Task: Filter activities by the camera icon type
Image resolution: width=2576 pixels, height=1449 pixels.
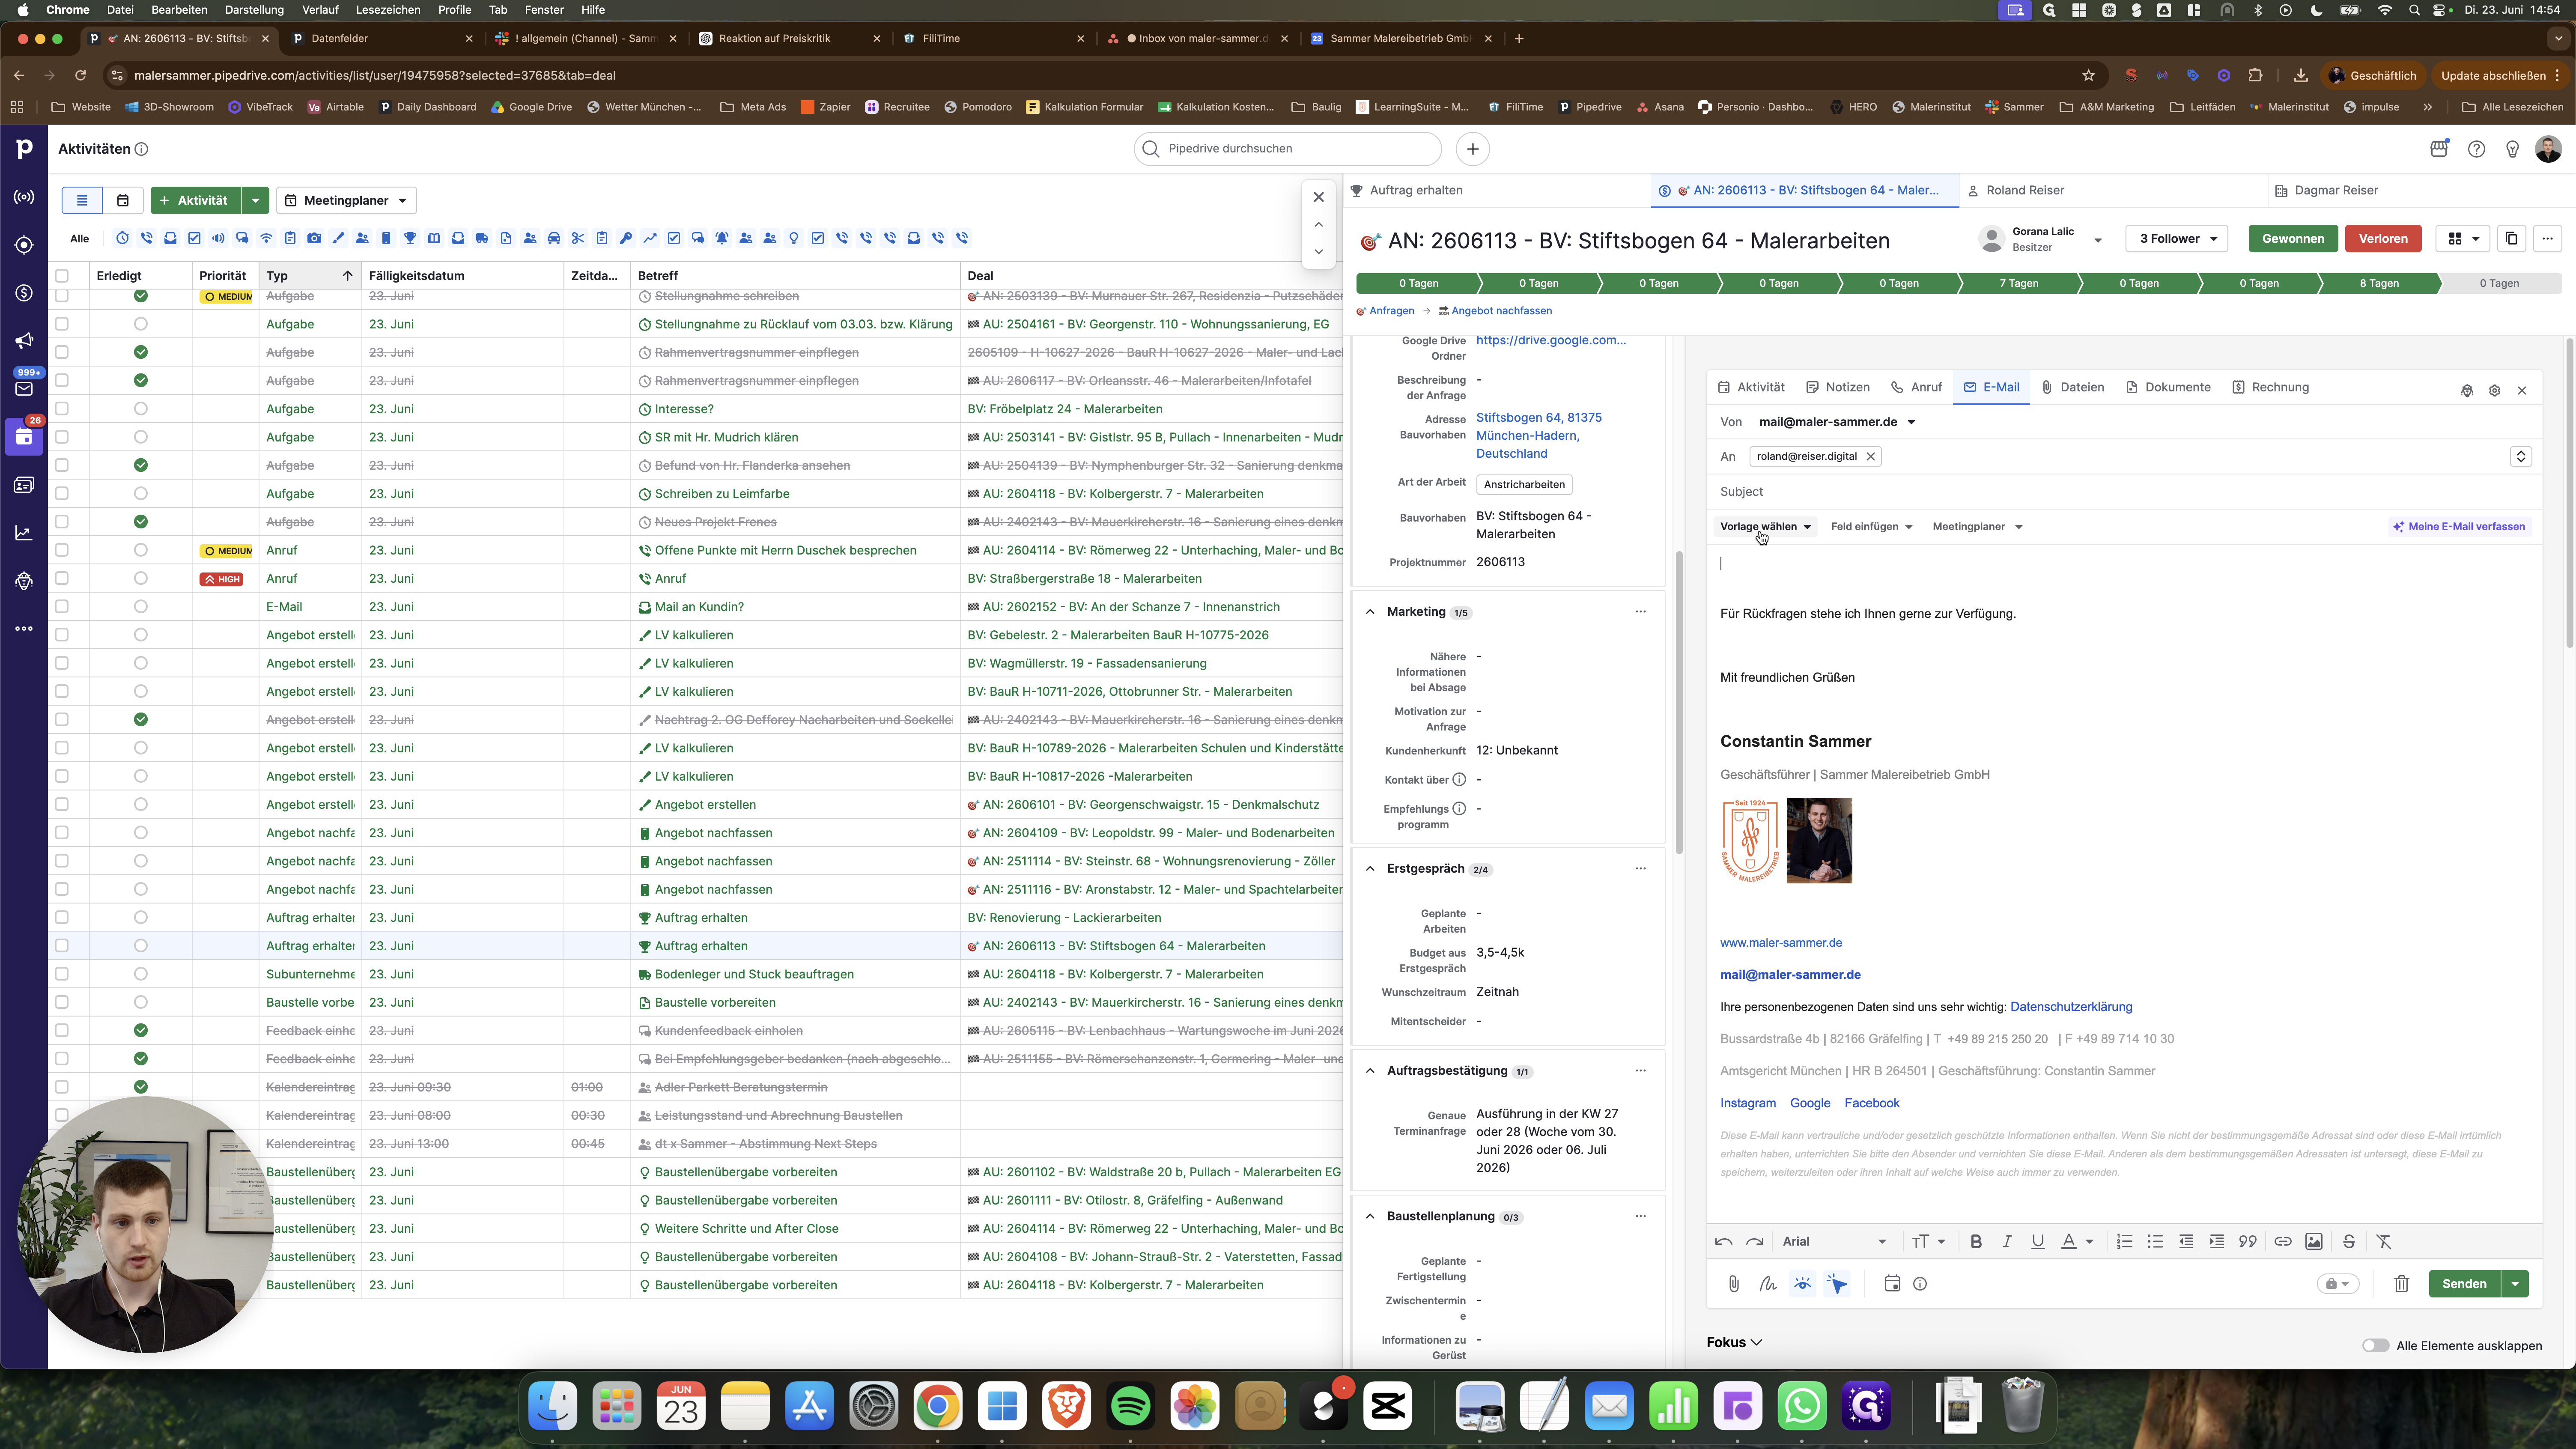Action: pyautogui.click(x=314, y=239)
